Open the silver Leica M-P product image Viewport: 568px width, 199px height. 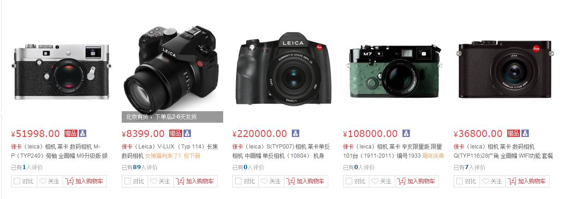click(x=60, y=71)
